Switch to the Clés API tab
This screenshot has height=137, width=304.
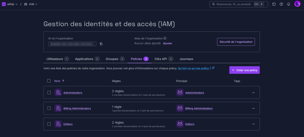(164, 59)
